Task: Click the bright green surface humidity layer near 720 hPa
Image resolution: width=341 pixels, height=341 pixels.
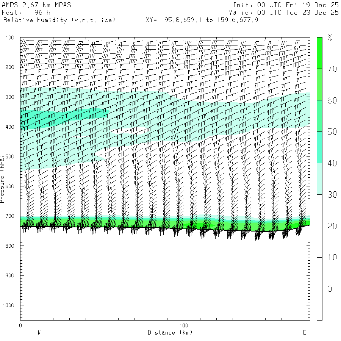Action: pyautogui.click(x=165, y=224)
